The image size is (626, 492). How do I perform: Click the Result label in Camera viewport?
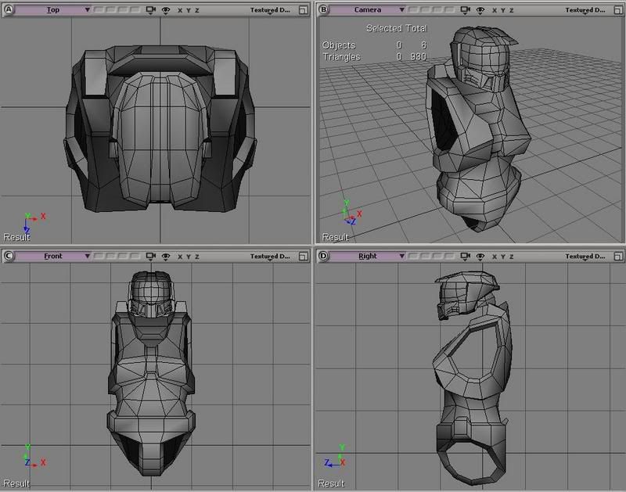[x=336, y=237]
